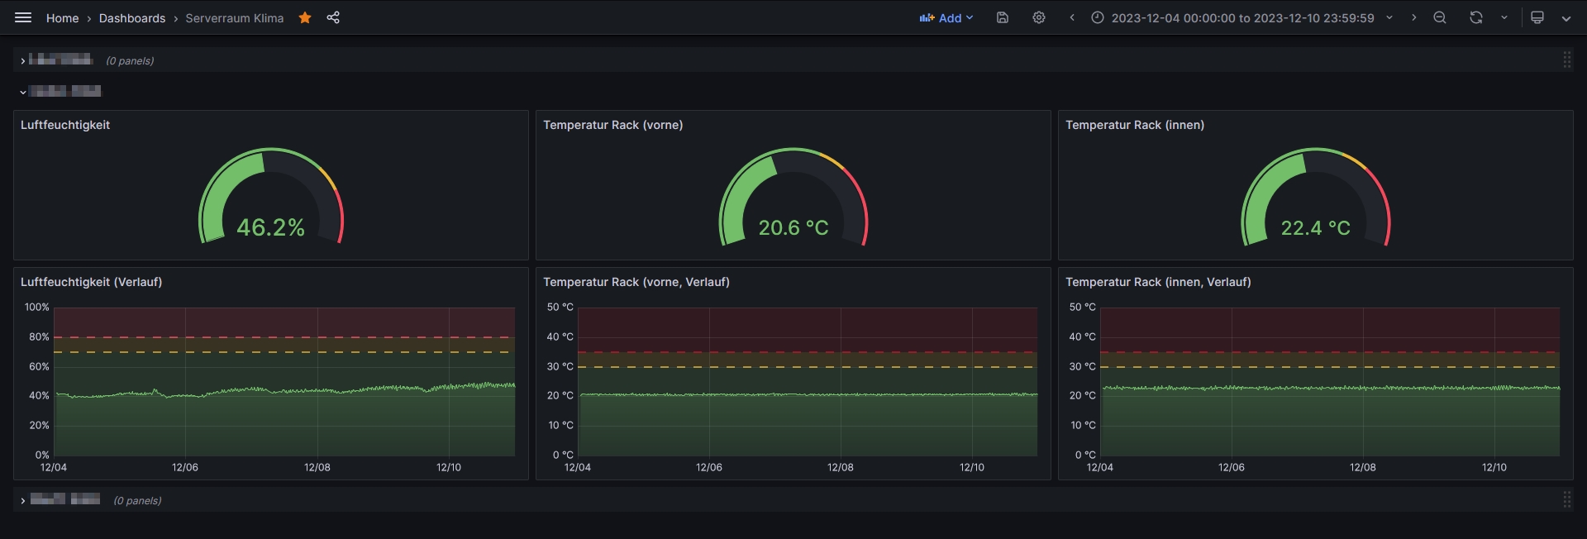1587x539 pixels.
Task: Unstar the Serverraum Klima dashboard
Action: pyautogui.click(x=305, y=17)
